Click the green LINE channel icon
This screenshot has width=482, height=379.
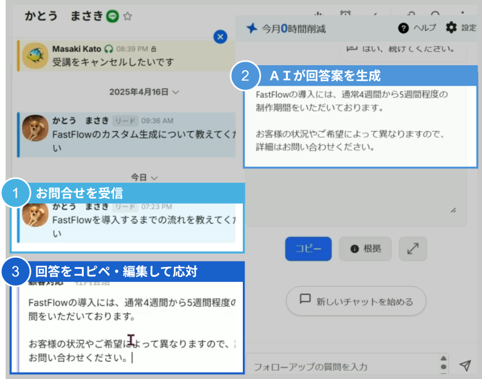coord(112,17)
